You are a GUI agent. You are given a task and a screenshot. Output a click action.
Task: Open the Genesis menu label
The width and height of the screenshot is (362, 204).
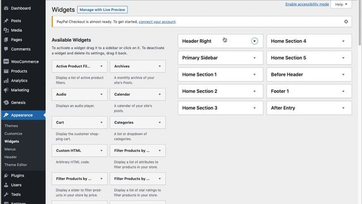(x=18, y=103)
